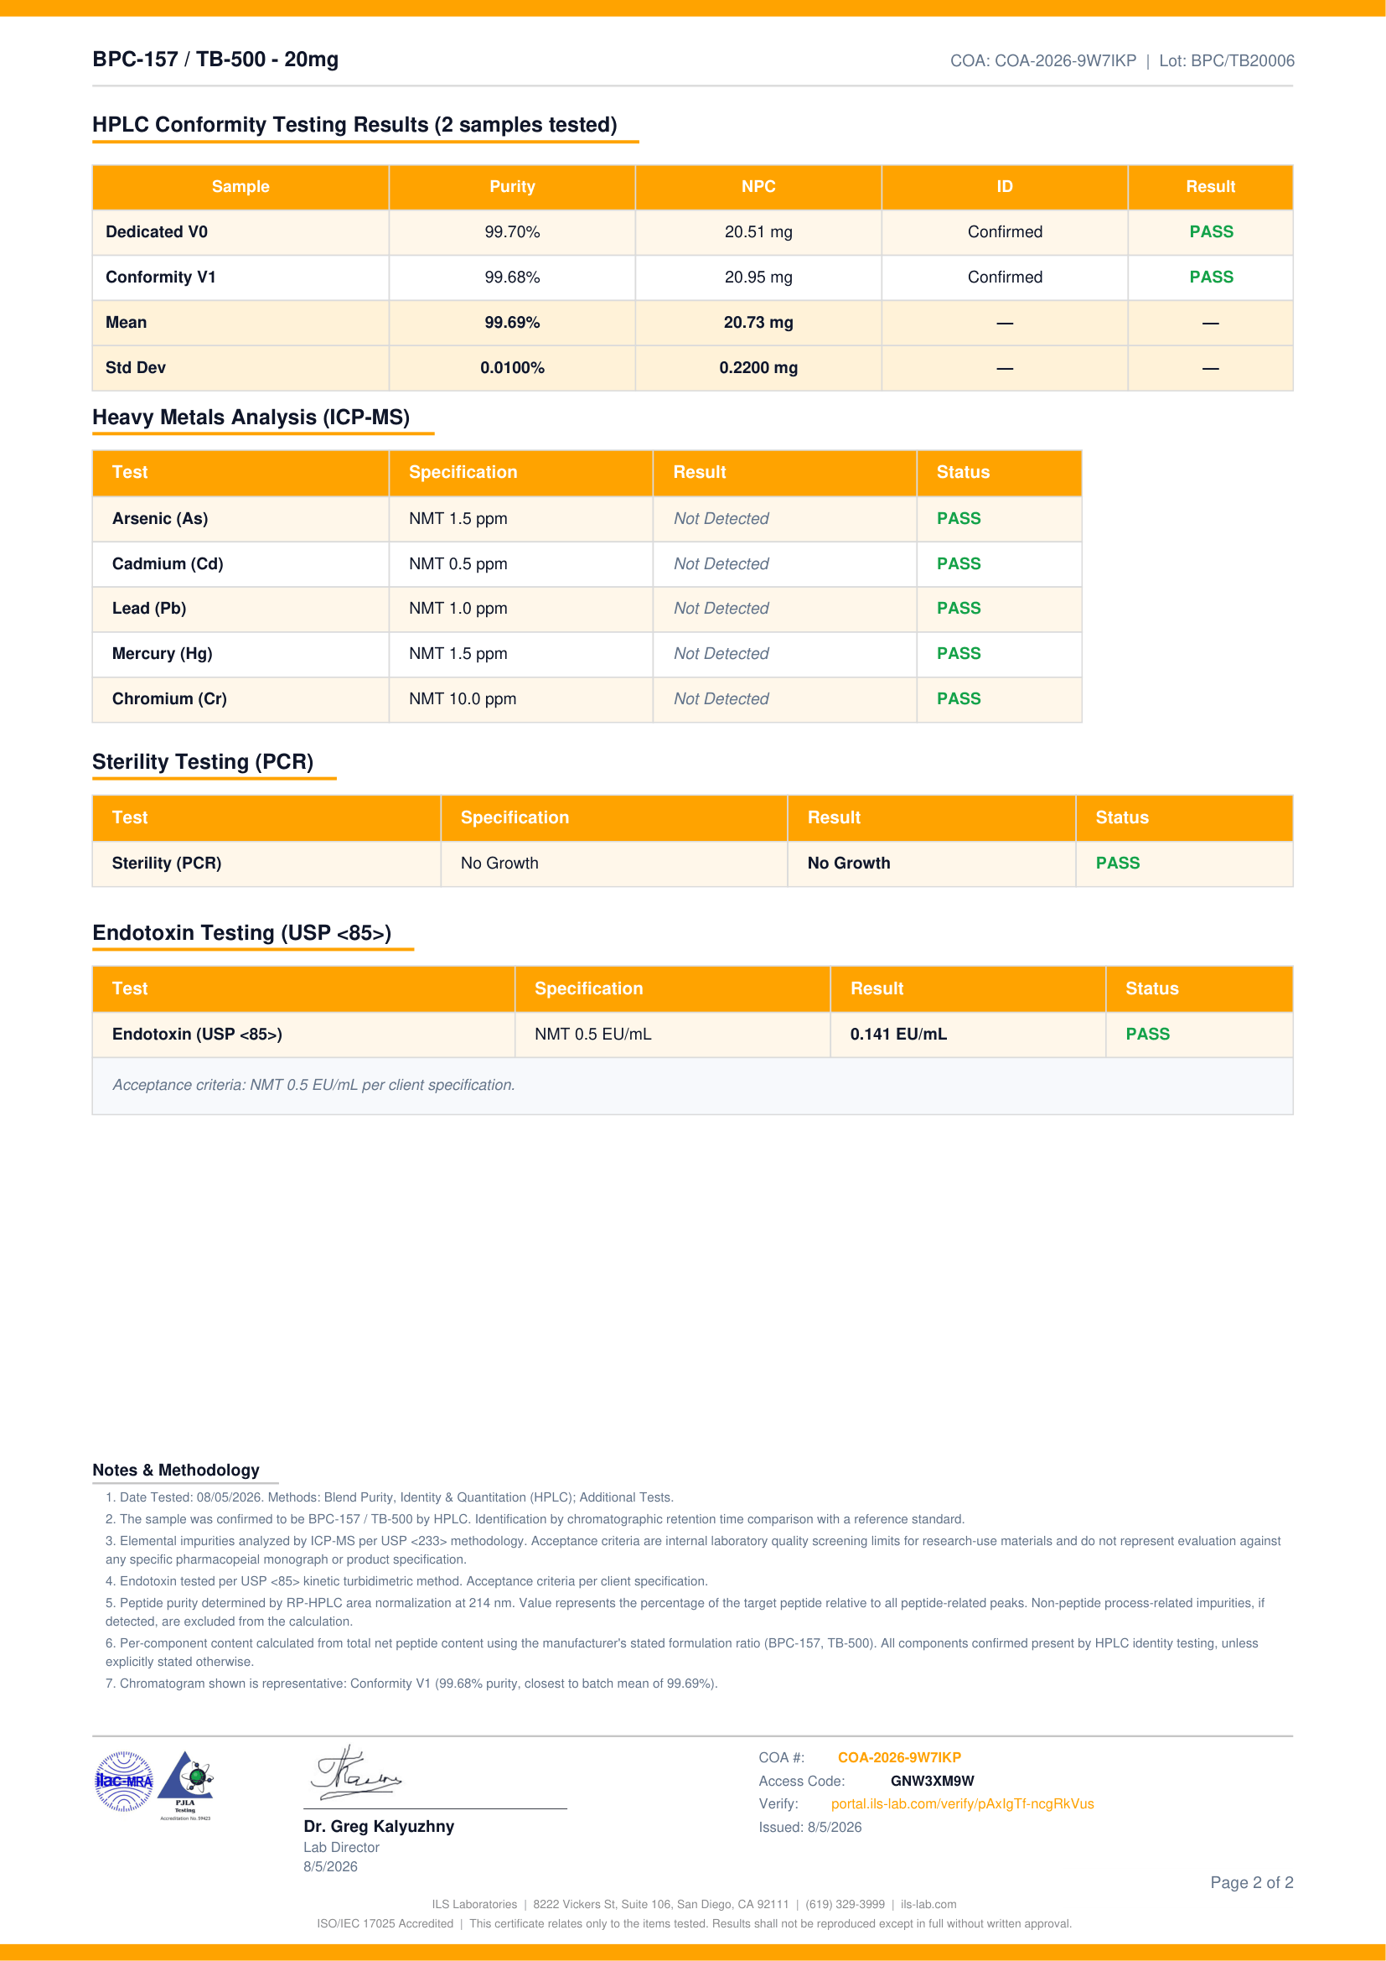Click the Arsenic (As) test row

coord(587,518)
